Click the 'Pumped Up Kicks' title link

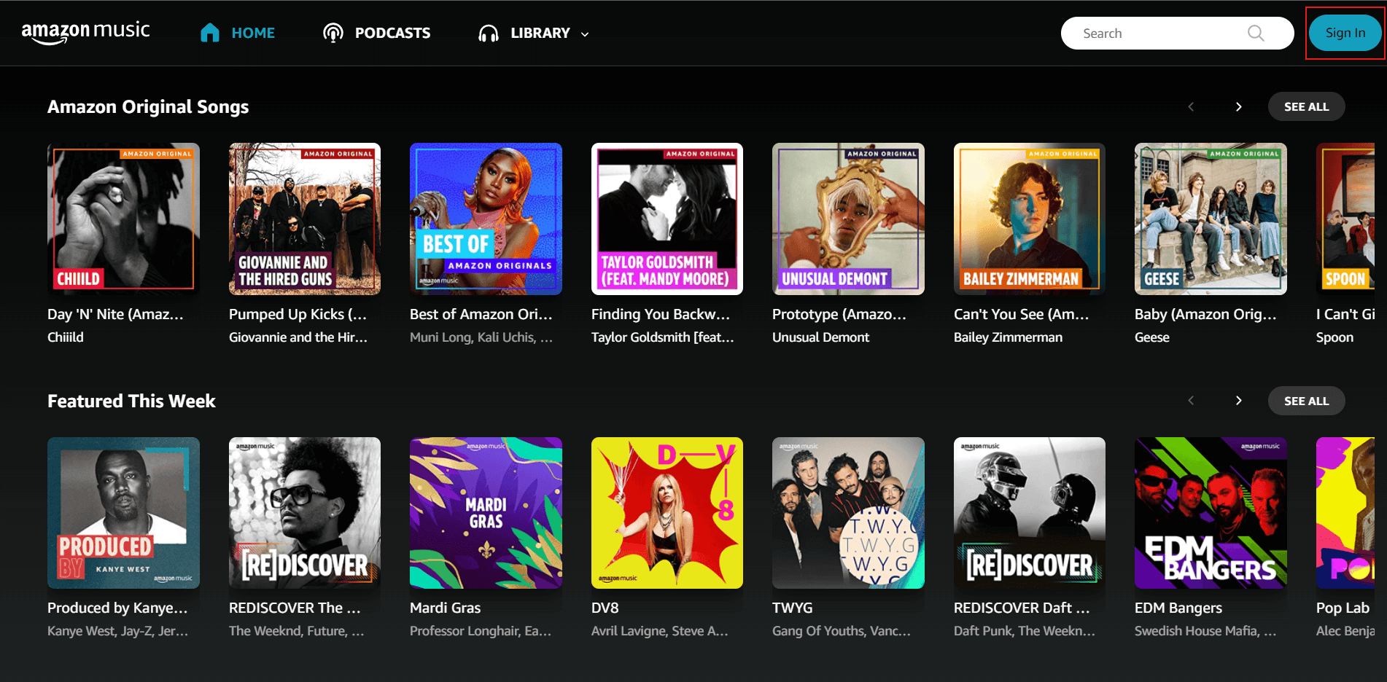pos(298,314)
